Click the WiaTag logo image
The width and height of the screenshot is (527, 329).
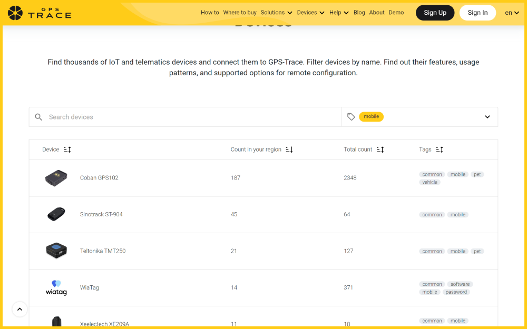tap(56, 288)
